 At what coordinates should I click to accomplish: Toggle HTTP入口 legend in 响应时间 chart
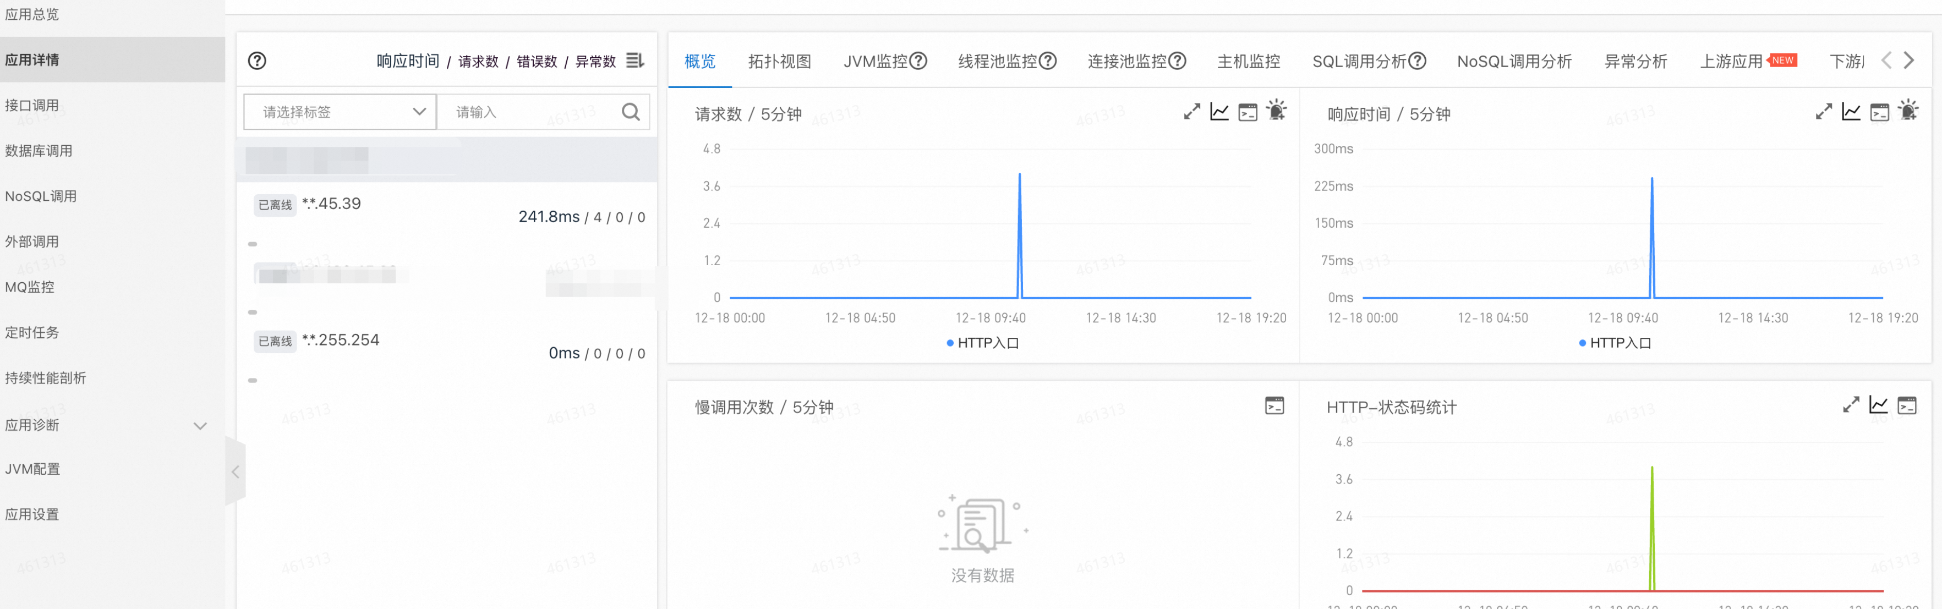[x=1615, y=343]
